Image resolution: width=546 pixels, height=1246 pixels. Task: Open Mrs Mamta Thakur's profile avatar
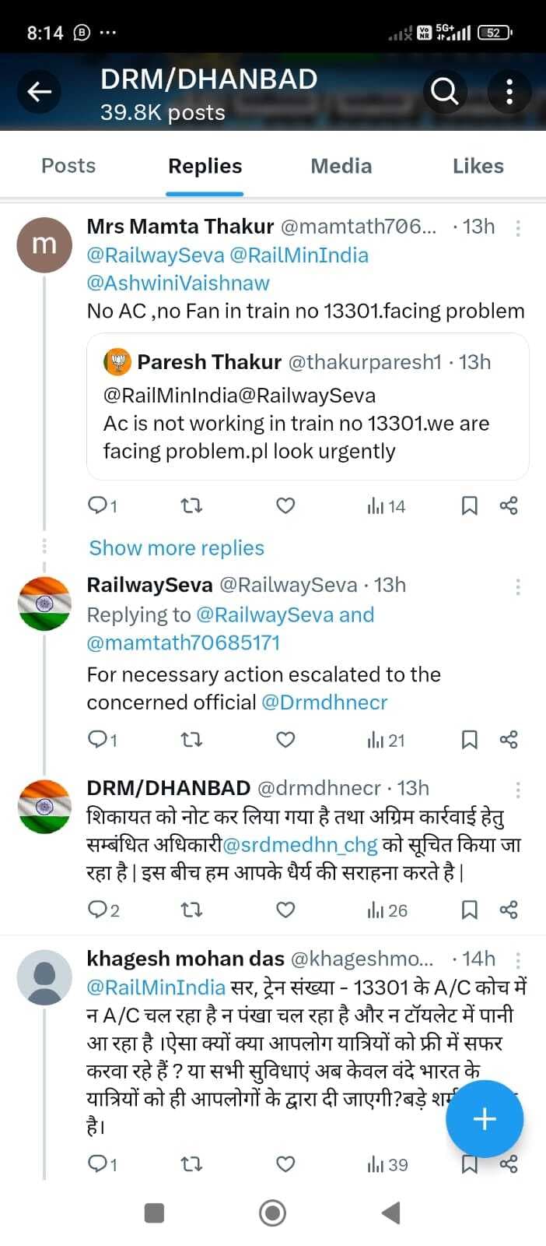44,245
